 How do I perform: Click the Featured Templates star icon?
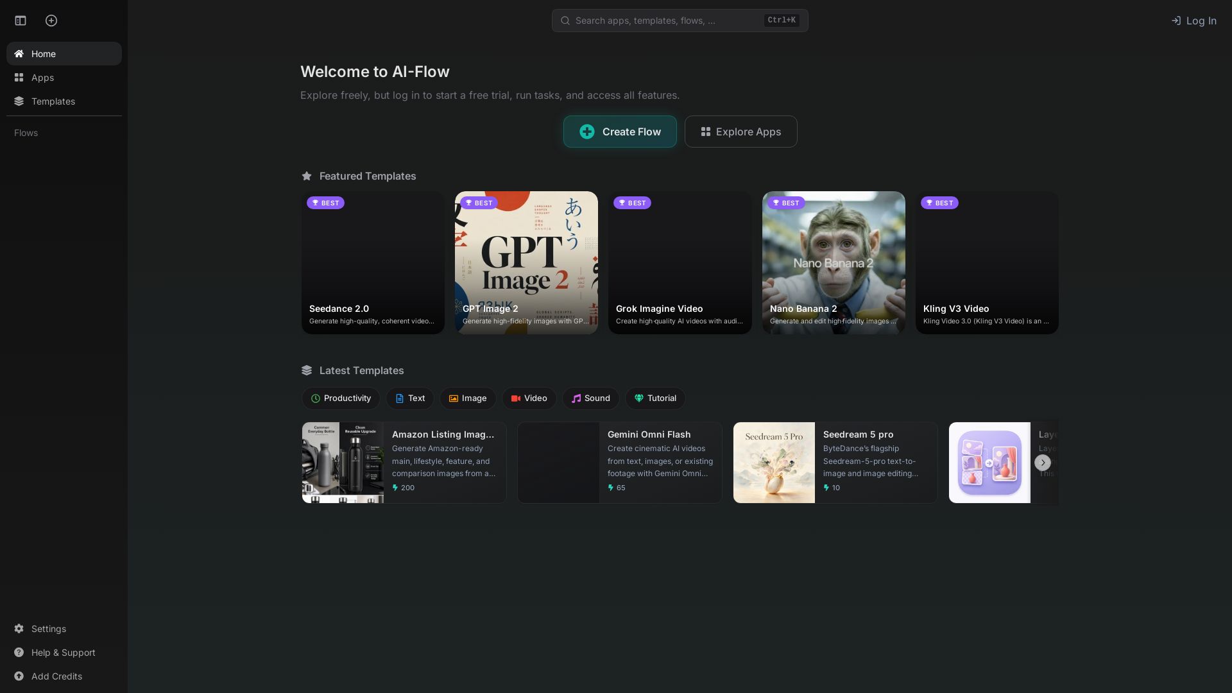[x=307, y=176]
